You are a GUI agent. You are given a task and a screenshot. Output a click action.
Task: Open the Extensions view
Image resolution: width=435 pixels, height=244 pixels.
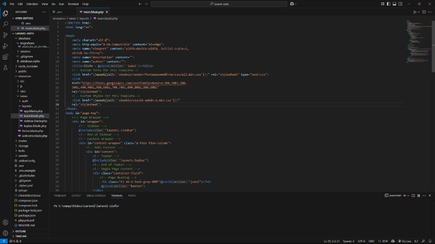pos(6,57)
